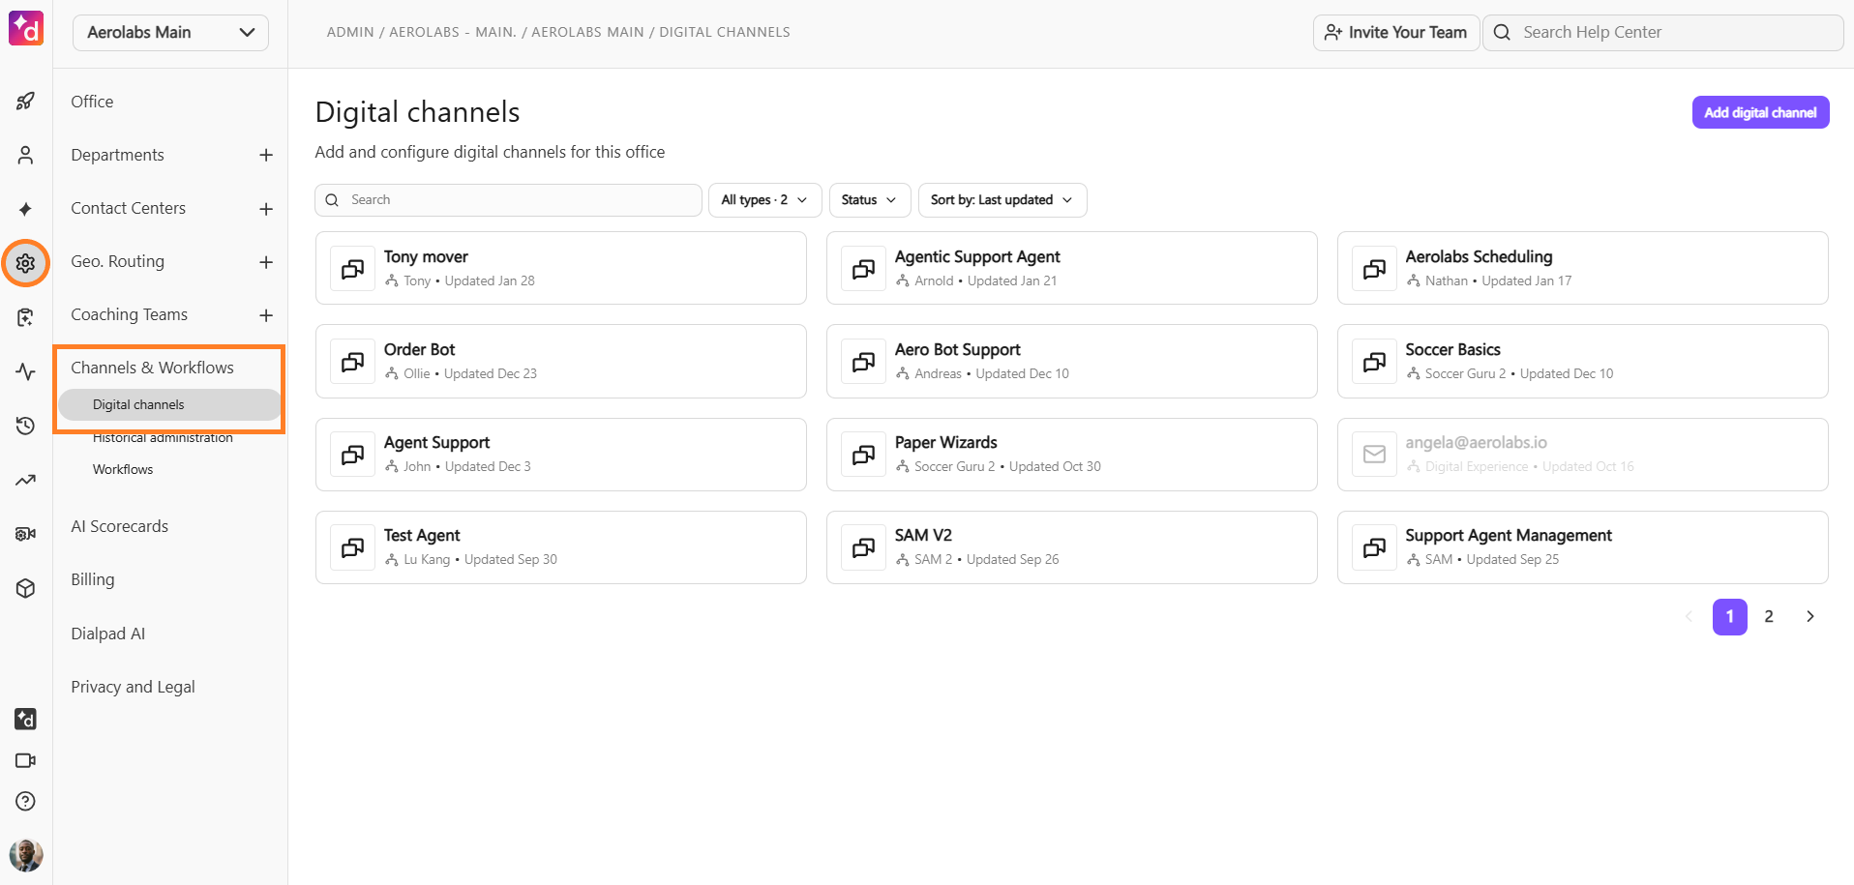Open Geo. Routing in side menu
The height and width of the screenshot is (885, 1854).
(x=117, y=261)
